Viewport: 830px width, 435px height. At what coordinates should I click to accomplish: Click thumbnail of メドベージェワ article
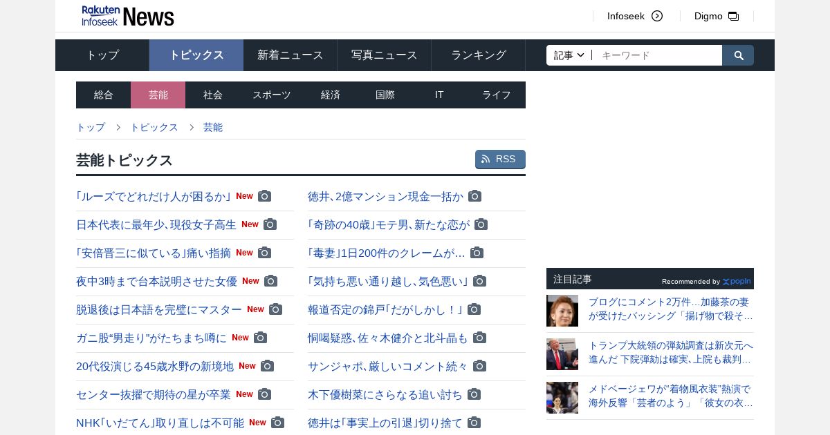[x=562, y=398]
